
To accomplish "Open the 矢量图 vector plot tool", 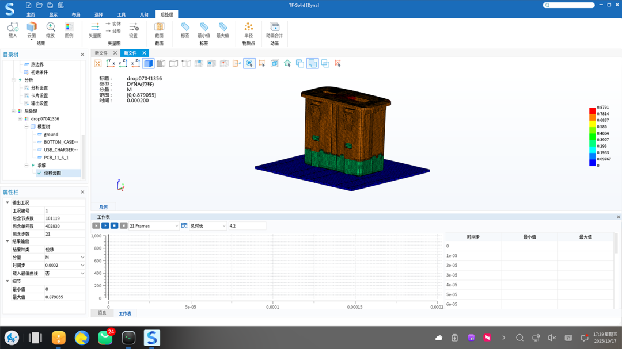I will 95,28.
